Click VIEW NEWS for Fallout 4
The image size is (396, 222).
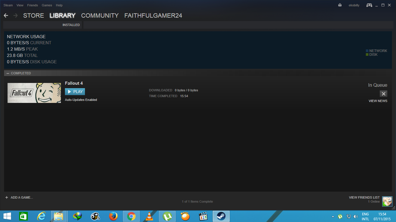point(378,101)
